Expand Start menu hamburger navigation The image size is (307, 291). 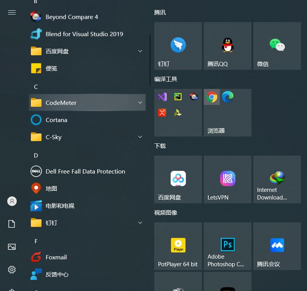click(x=12, y=12)
